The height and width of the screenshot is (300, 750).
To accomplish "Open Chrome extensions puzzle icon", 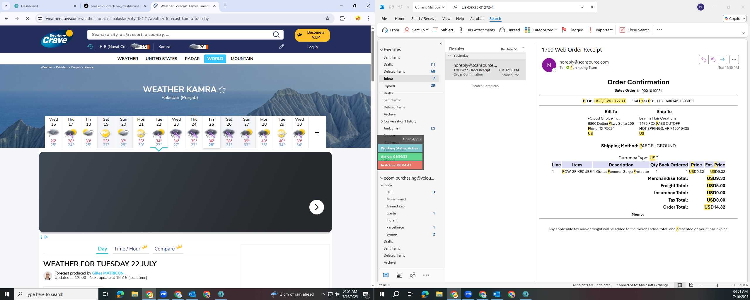I will (x=342, y=18).
